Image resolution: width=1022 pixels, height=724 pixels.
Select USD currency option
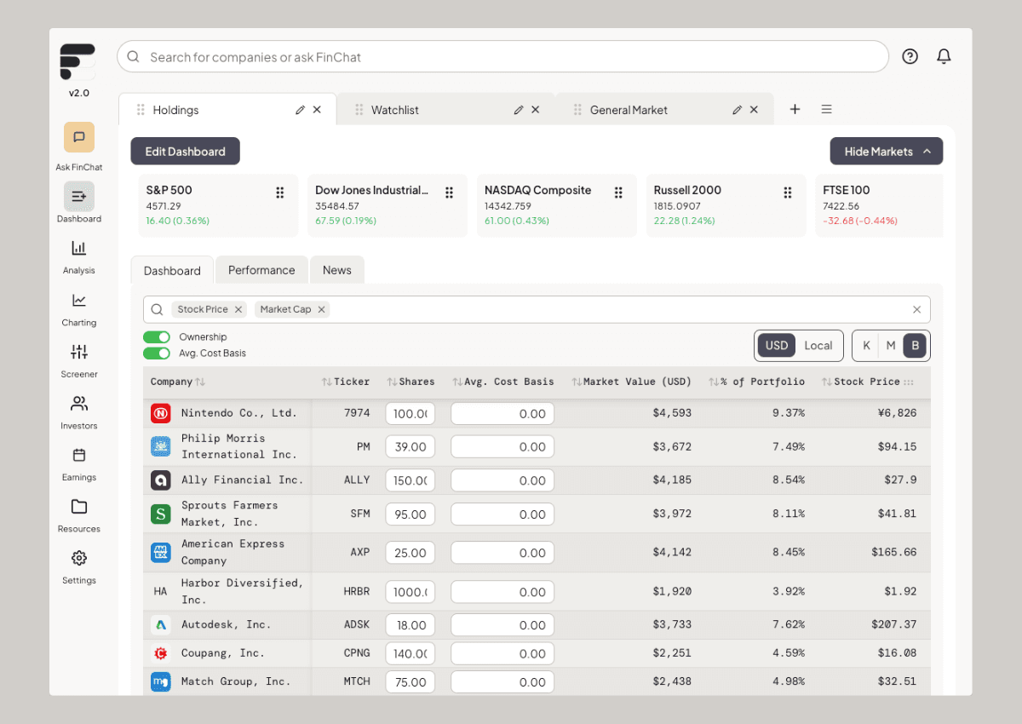click(777, 345)
